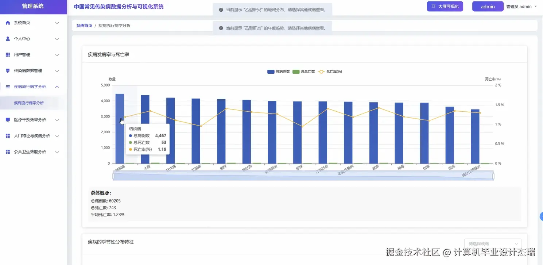543x265 pixels.
Task: Toggle the 总病例数 legend item
Action: (278, 71)
